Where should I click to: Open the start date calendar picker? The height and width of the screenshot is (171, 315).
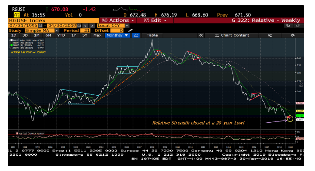click(x=40, y=26)
